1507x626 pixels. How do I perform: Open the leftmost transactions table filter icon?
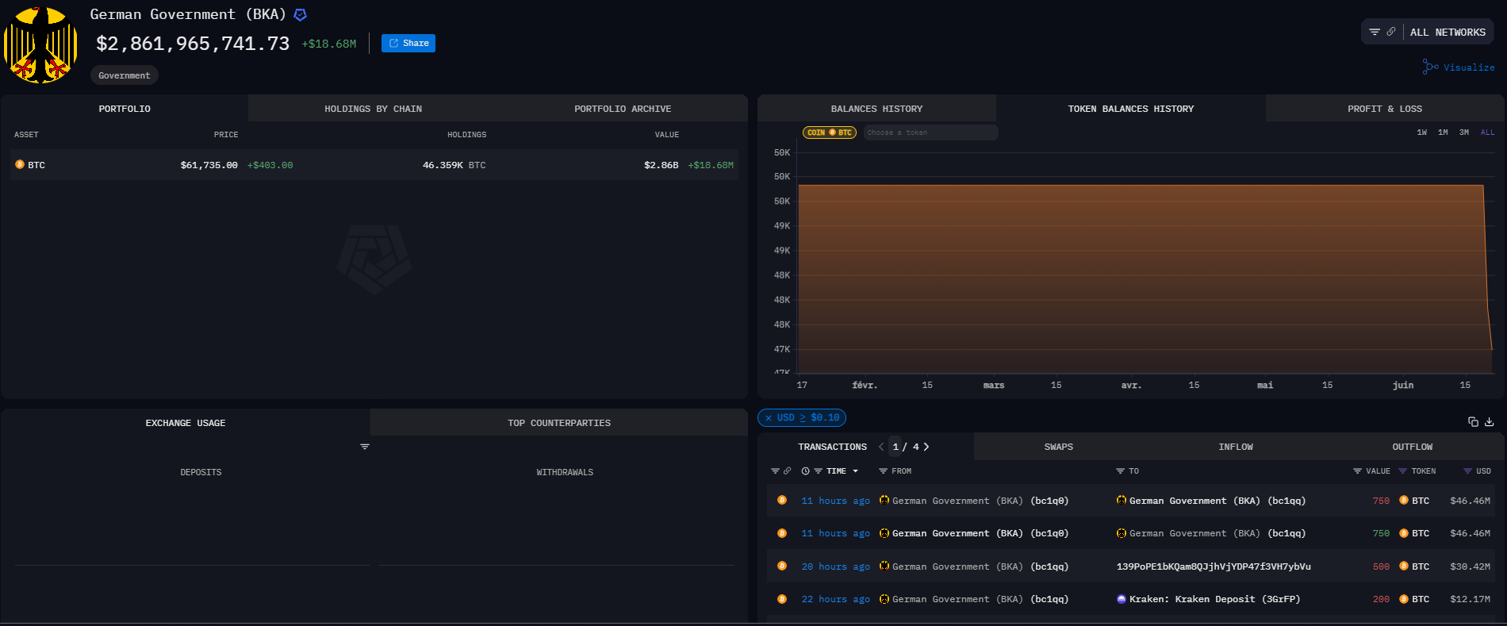tap(775, 471)
